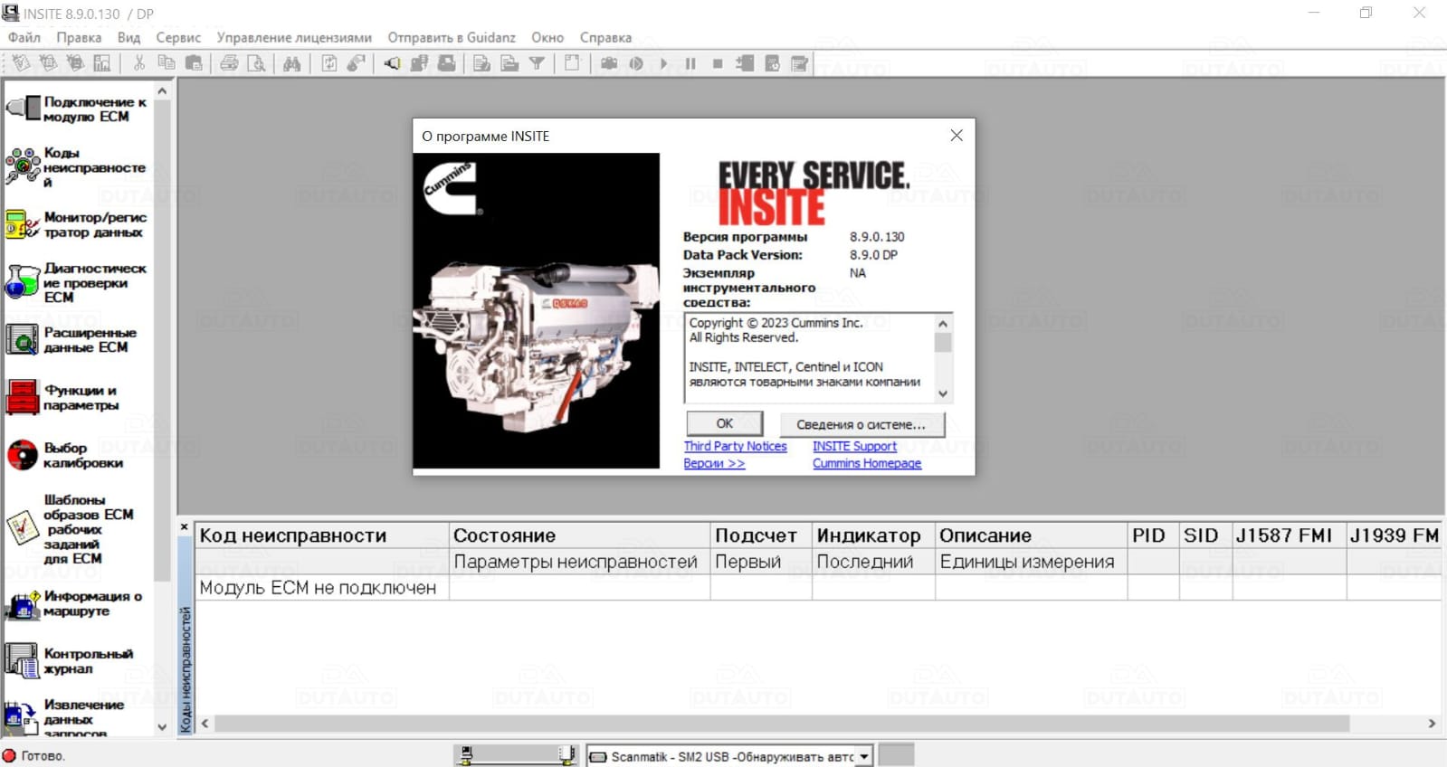Expand the Версии >> link

point(714,463)
